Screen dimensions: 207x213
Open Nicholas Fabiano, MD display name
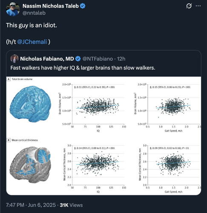click(47, 59)
